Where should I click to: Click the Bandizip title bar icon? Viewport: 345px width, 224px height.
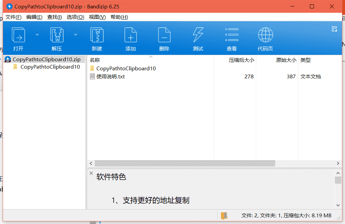tap(9, 6)
